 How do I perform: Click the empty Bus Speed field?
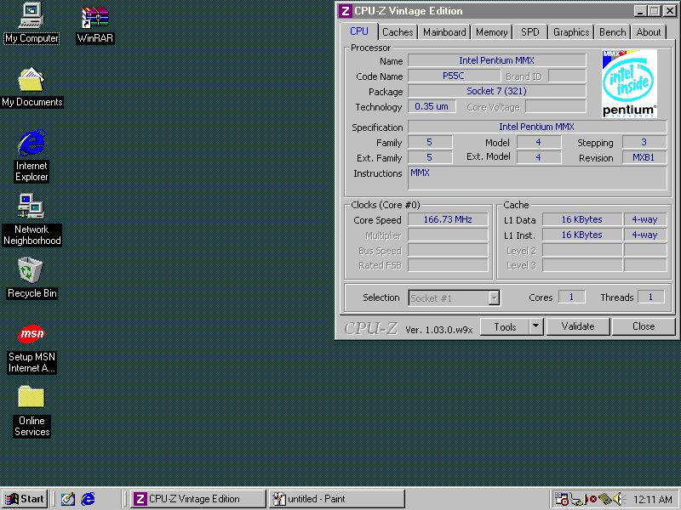(448, 250)
